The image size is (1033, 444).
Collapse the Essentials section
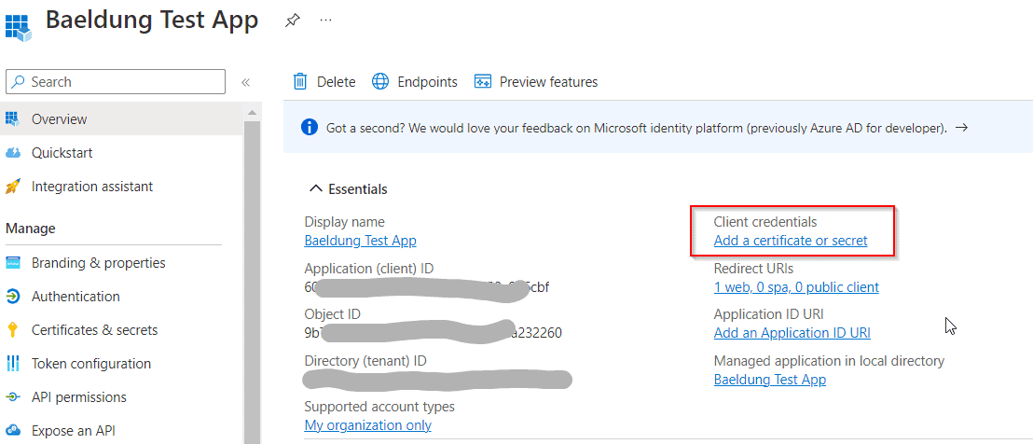point(315,189)
